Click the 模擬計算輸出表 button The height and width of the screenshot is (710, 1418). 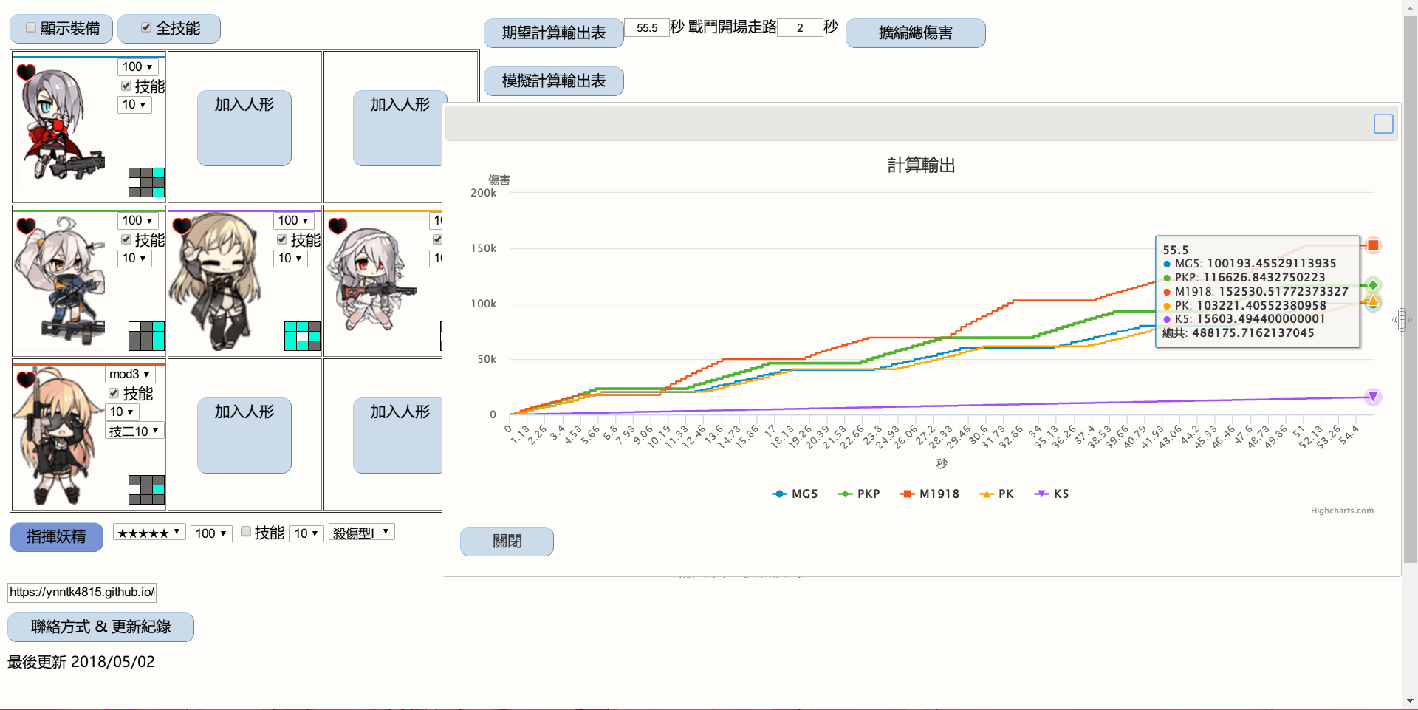554,81
